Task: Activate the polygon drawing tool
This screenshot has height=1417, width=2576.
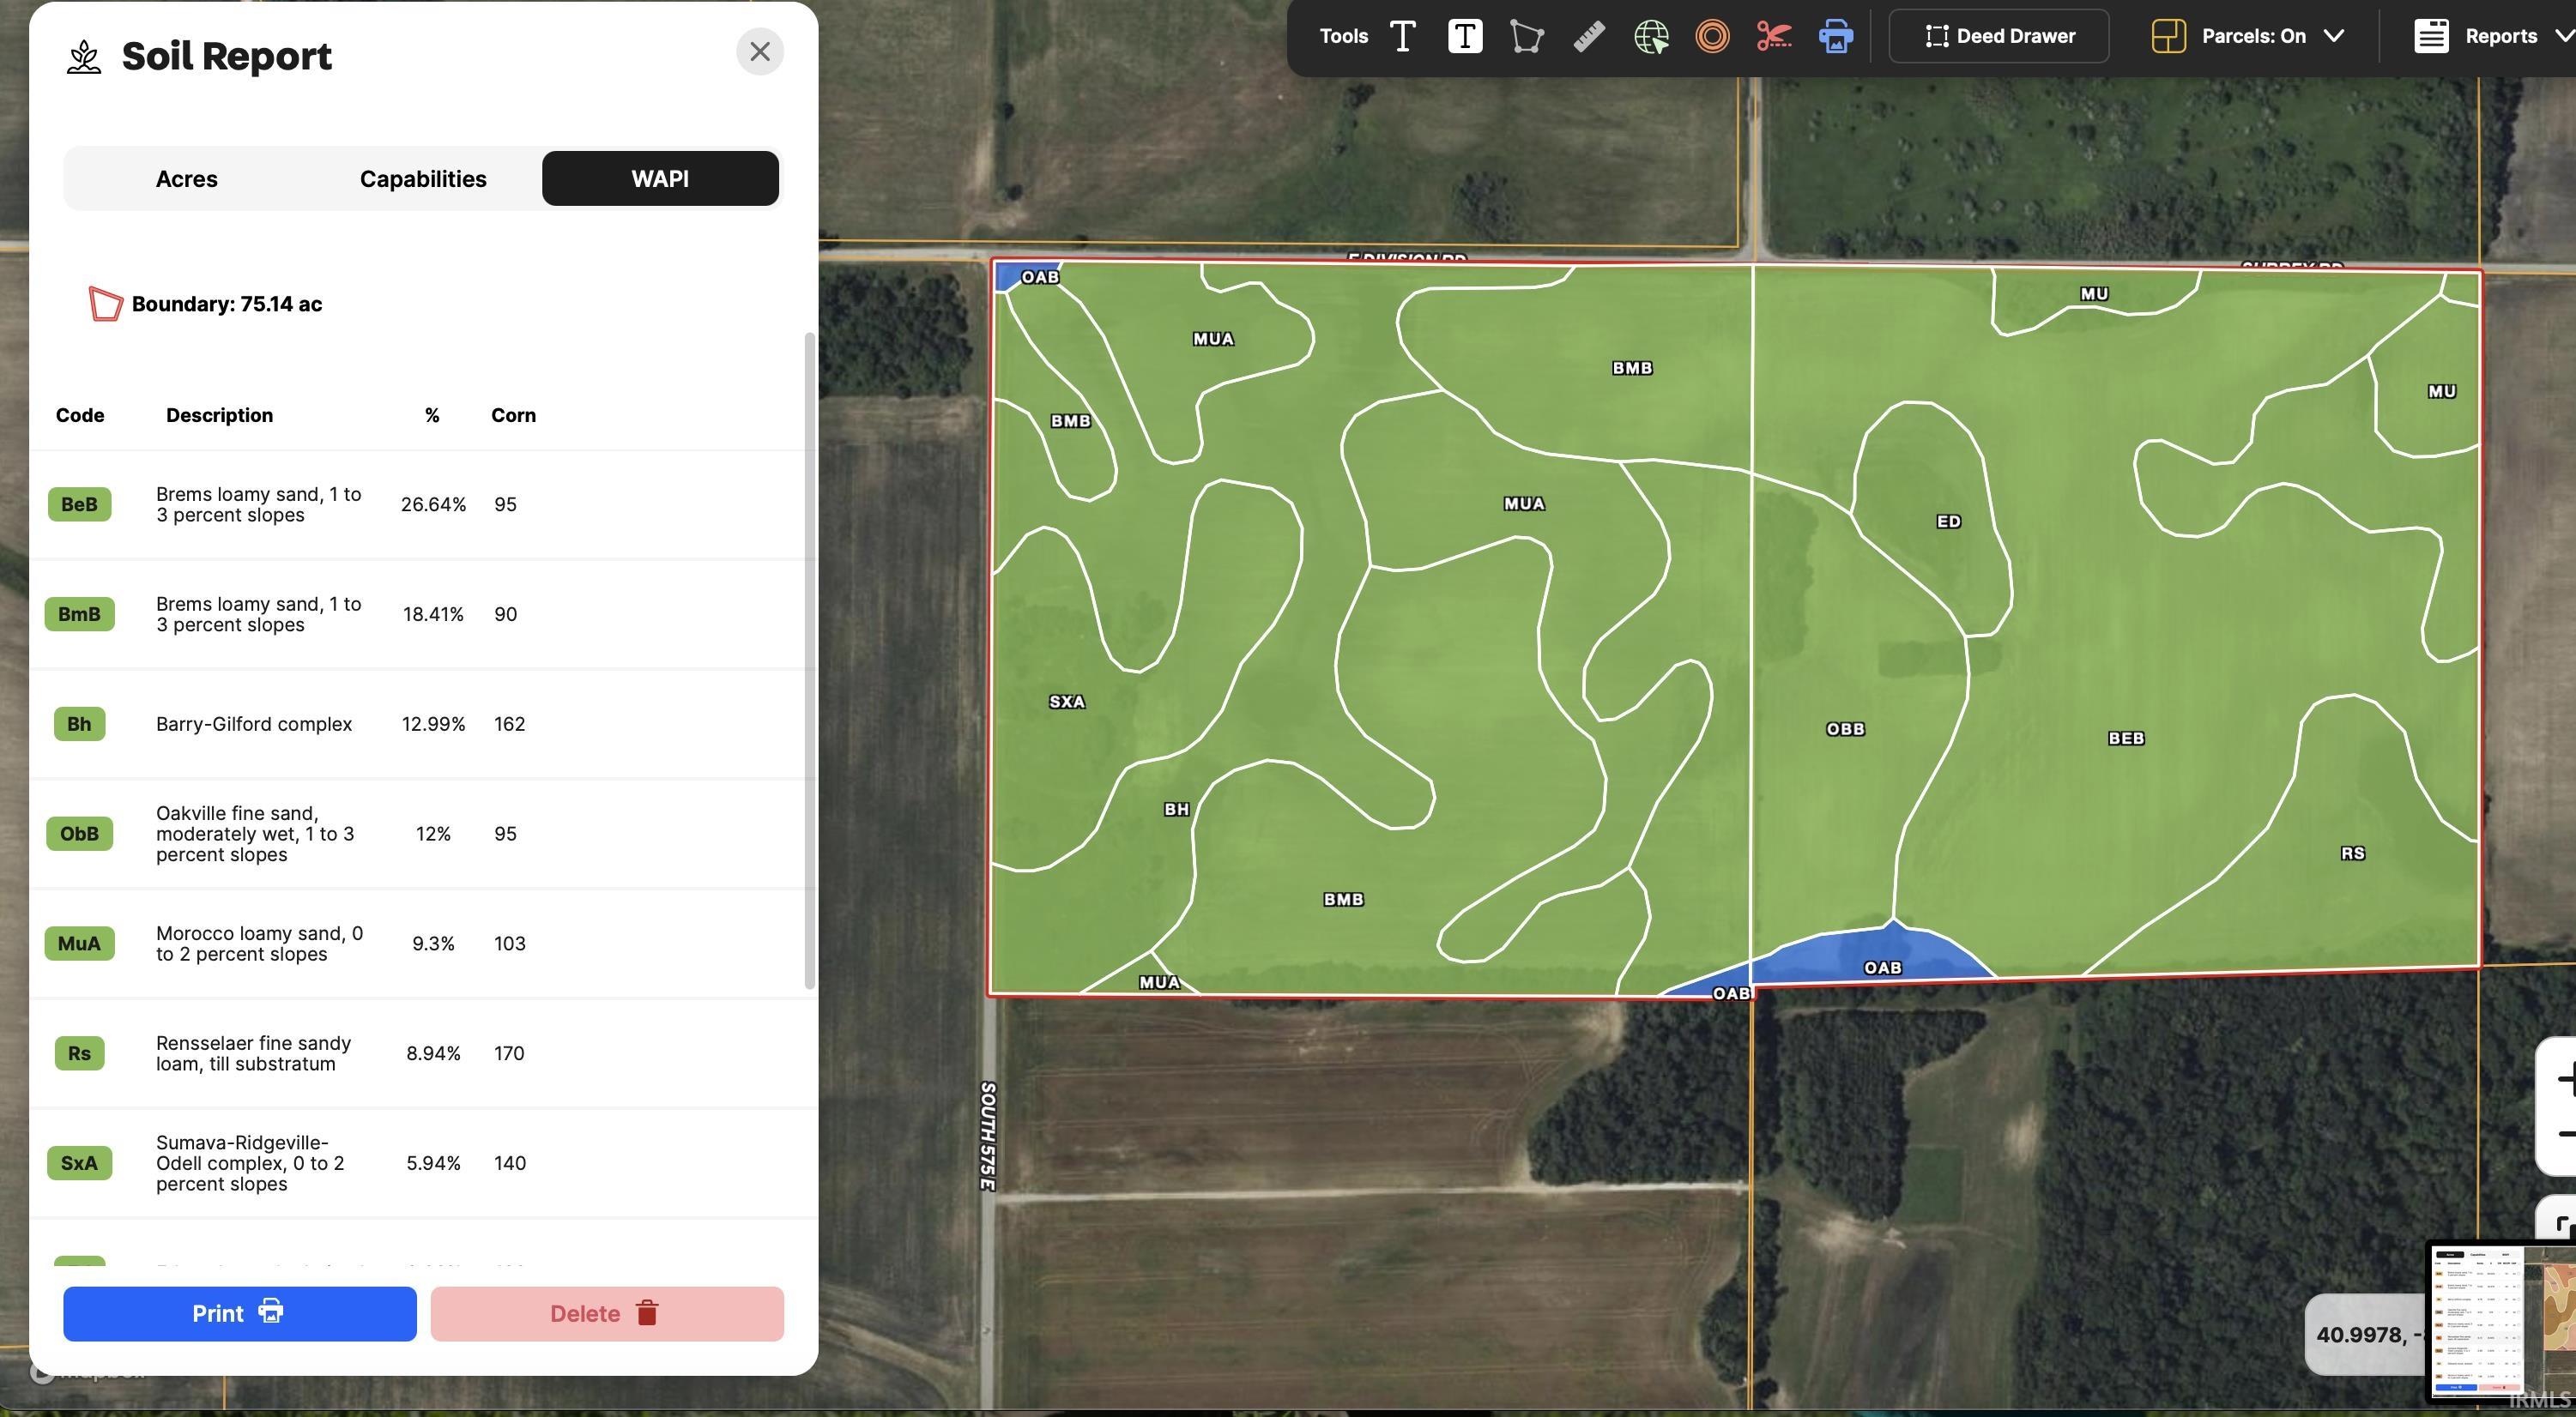Action: coord(1527,37)
